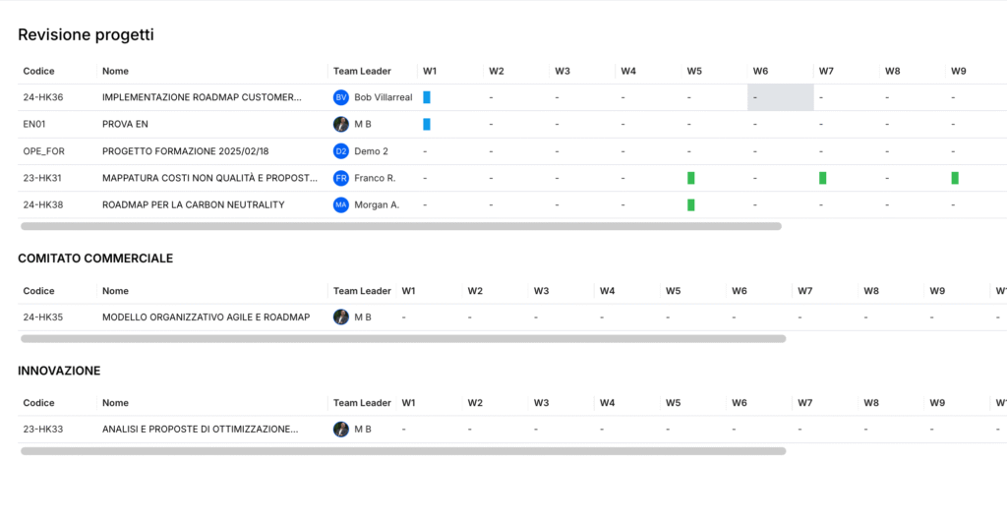
Task: Click M B's avatar in the EN01 row
Action: point(341,124)
